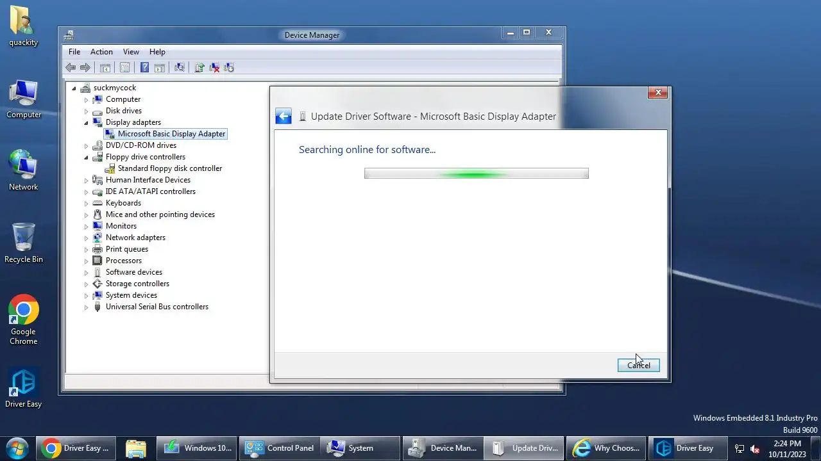Click the Start button on the taskbar
Image resolution: width=821 pixels, height=461 pixels.
point(17,448)
